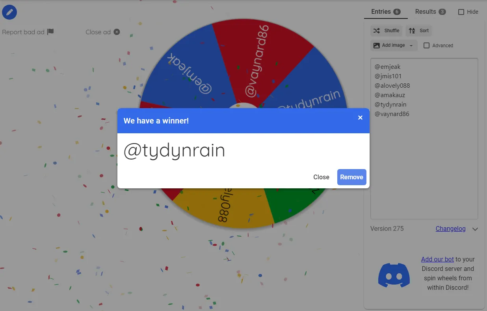Click the @vaynard86 entry in the entries list
The height and width of the screenshot is (311, 487).
392,114
